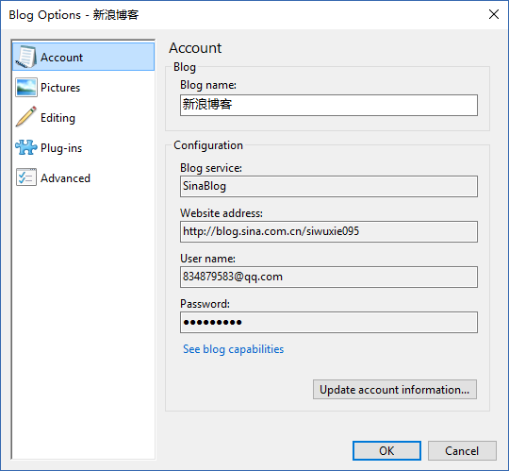Click the 'Blog name:' label

(x=208, y=85)
